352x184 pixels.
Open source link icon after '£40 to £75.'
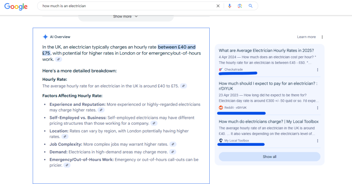(184, 86)
